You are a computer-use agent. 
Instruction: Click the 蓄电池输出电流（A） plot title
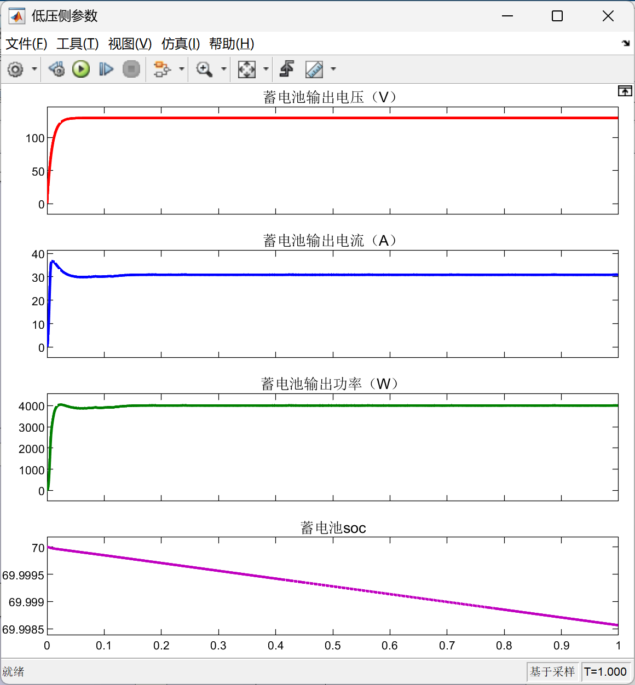330,241
